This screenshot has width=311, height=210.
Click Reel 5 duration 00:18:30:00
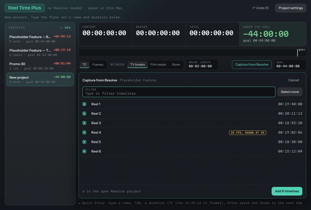(290, 142)
